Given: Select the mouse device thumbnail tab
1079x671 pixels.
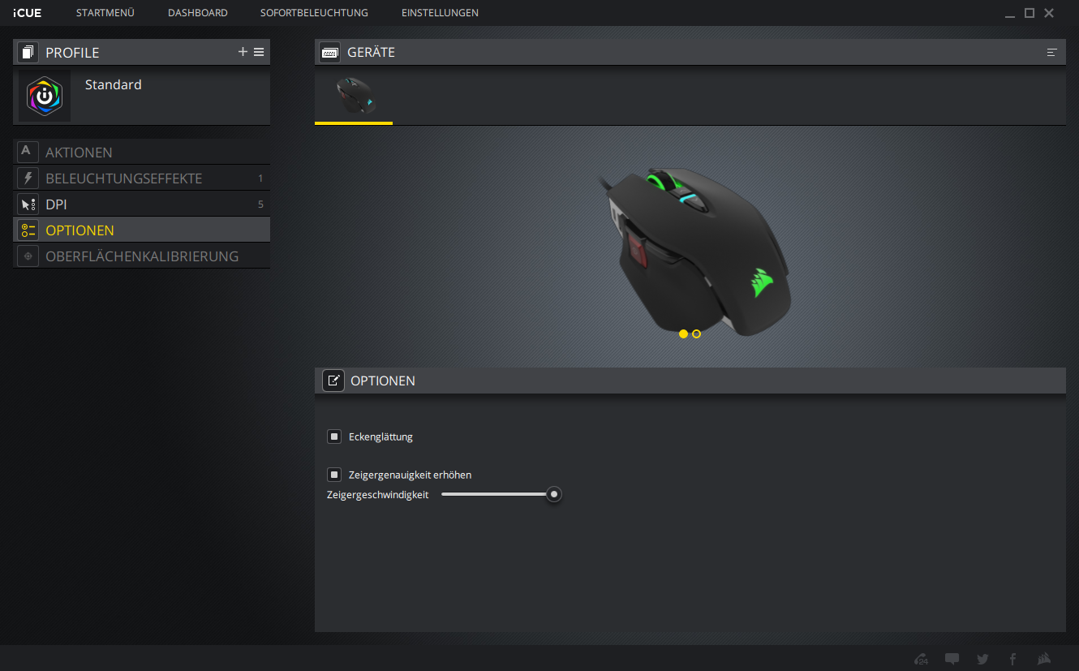Looking at the screenshot, I should click(354, 97).
